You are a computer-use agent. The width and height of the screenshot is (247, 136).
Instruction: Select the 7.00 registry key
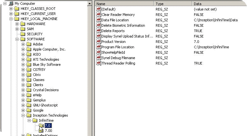coord(48,131)
